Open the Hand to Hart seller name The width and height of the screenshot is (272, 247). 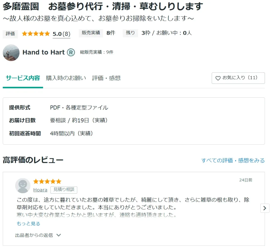[44, 52]
